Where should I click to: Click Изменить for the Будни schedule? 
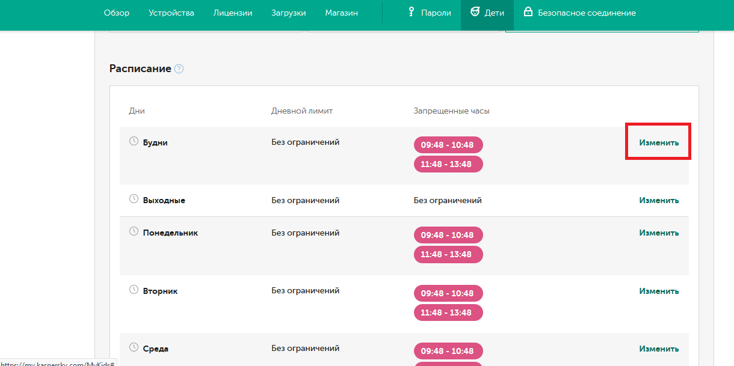[659, 142]
